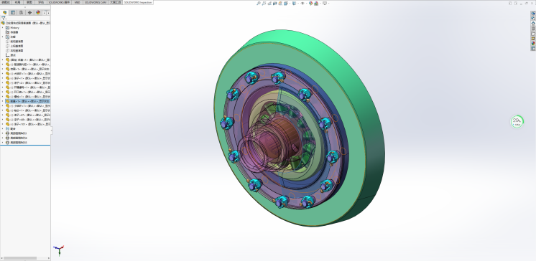Select the 开口销<1> component row

coord(27,92)
